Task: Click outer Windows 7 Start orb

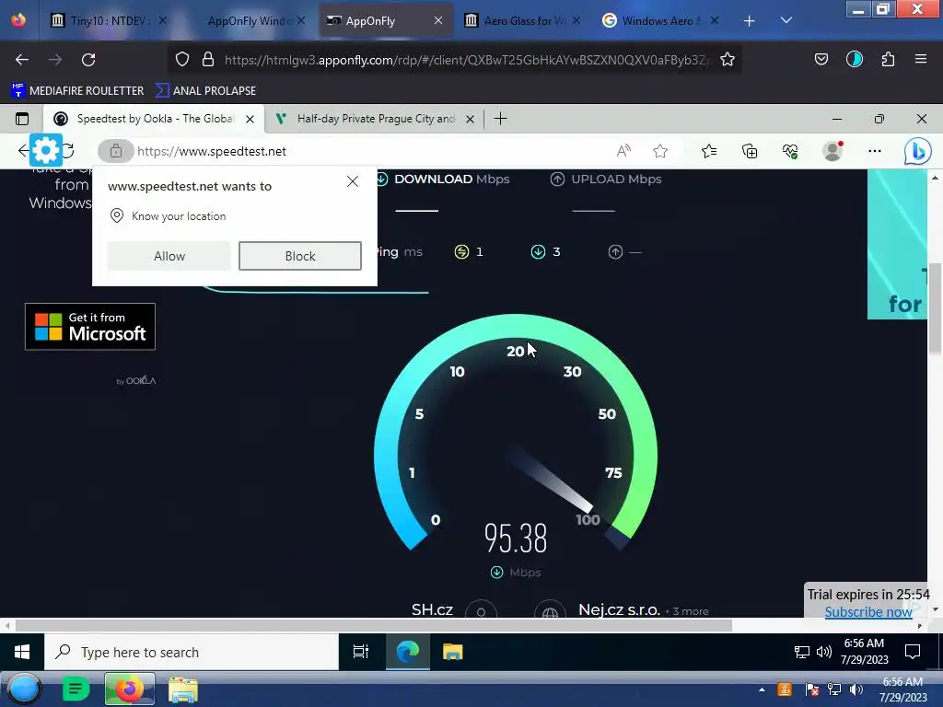Action: (23, 689)
